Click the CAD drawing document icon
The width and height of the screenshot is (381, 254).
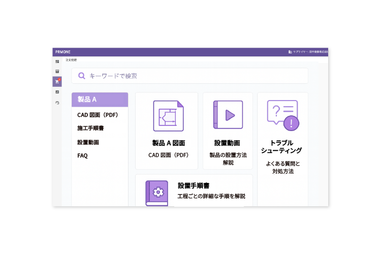[168, 116]
